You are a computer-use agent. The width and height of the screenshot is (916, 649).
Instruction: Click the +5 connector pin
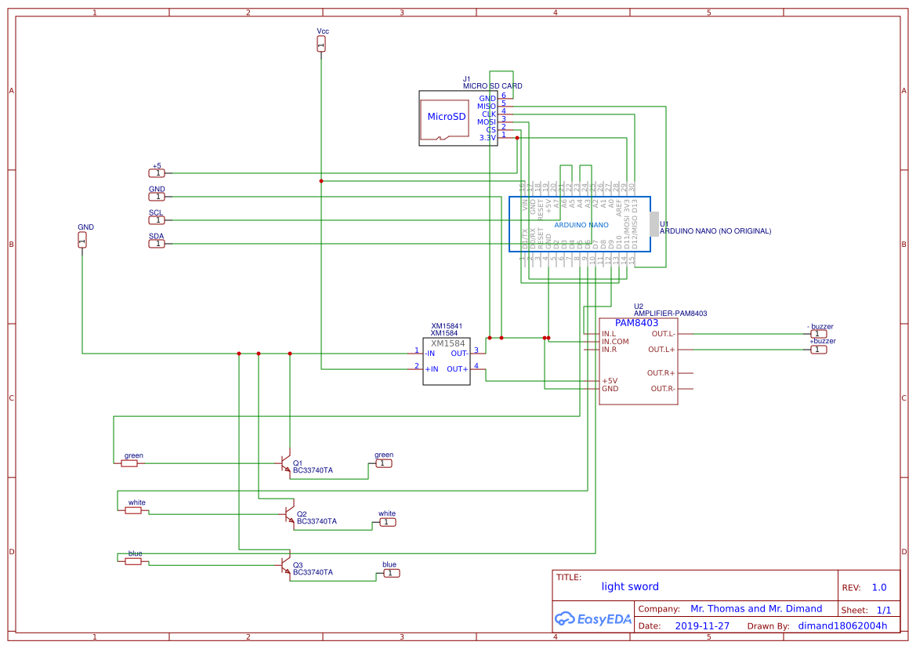tap(157, 173)
